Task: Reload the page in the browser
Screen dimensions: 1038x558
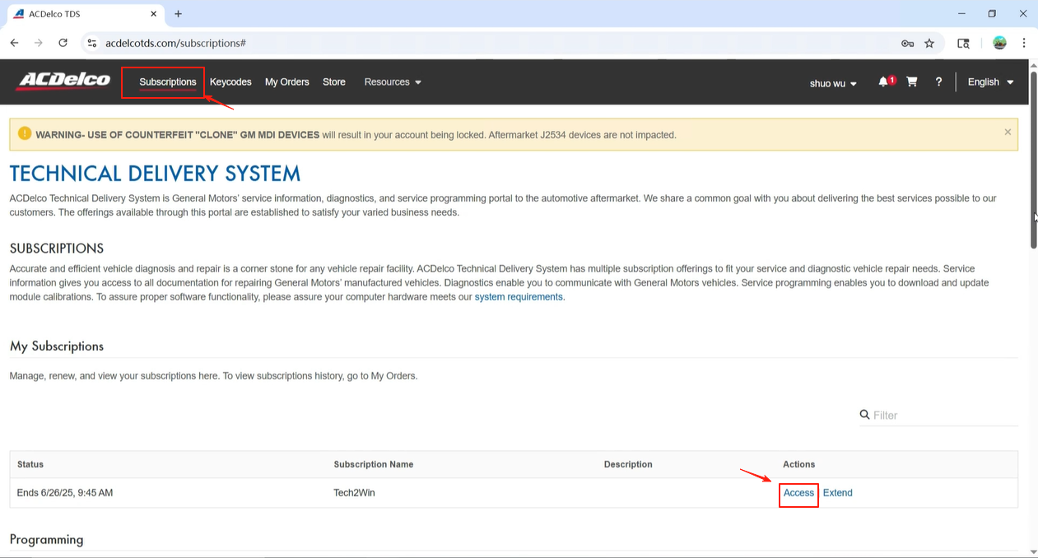Action: 63,43
